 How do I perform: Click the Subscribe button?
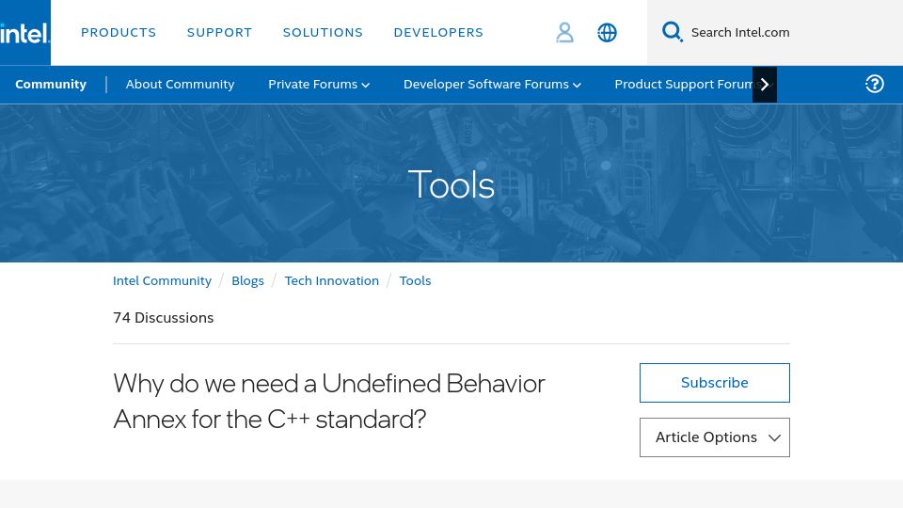pos(715,383)
